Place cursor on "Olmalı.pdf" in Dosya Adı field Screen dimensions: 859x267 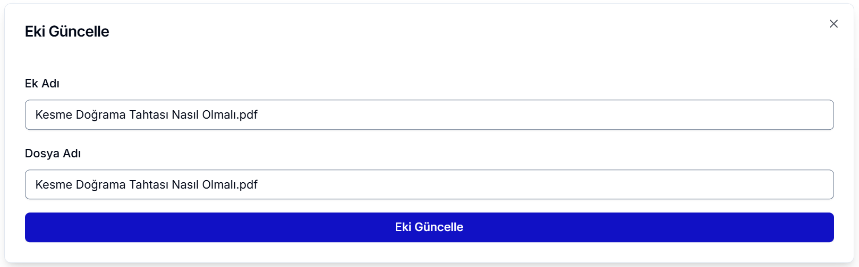(x=229, y=185)
